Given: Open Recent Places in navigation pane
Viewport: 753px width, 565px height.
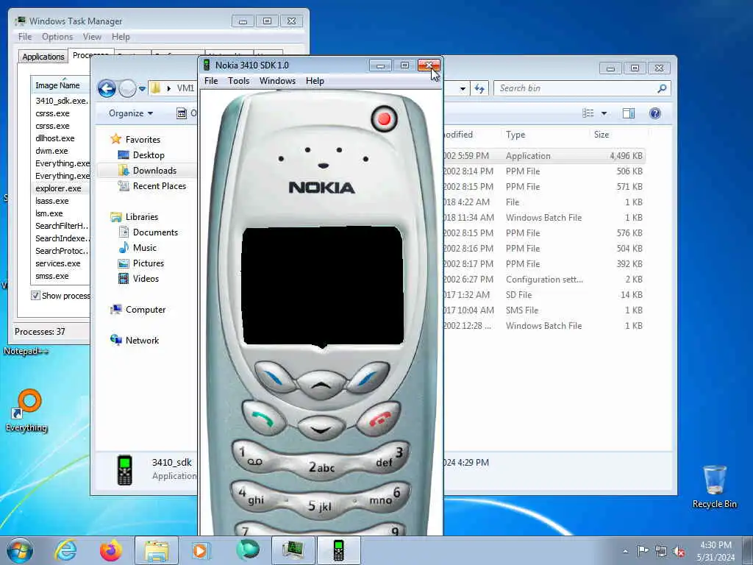Looking at the screenshot, I should point(160,186).
